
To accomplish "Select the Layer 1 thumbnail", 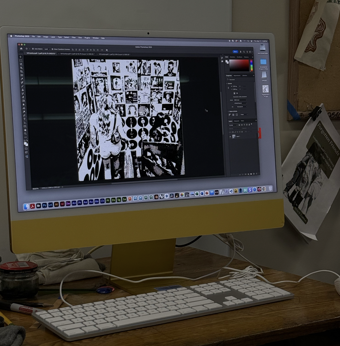I will [x=234, y=137].
